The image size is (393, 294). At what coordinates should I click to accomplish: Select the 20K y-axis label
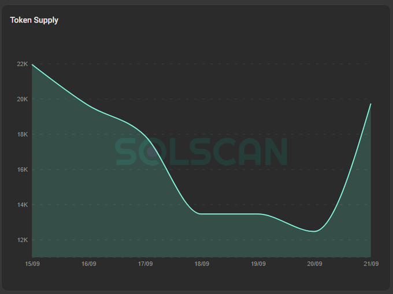(23, 99)
